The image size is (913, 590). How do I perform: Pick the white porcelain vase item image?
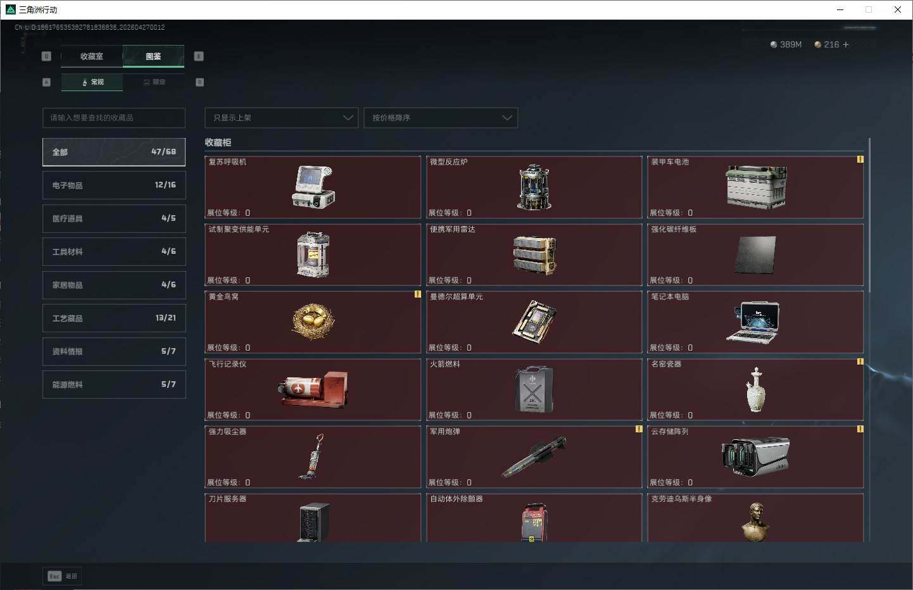[x=756, y=390]
